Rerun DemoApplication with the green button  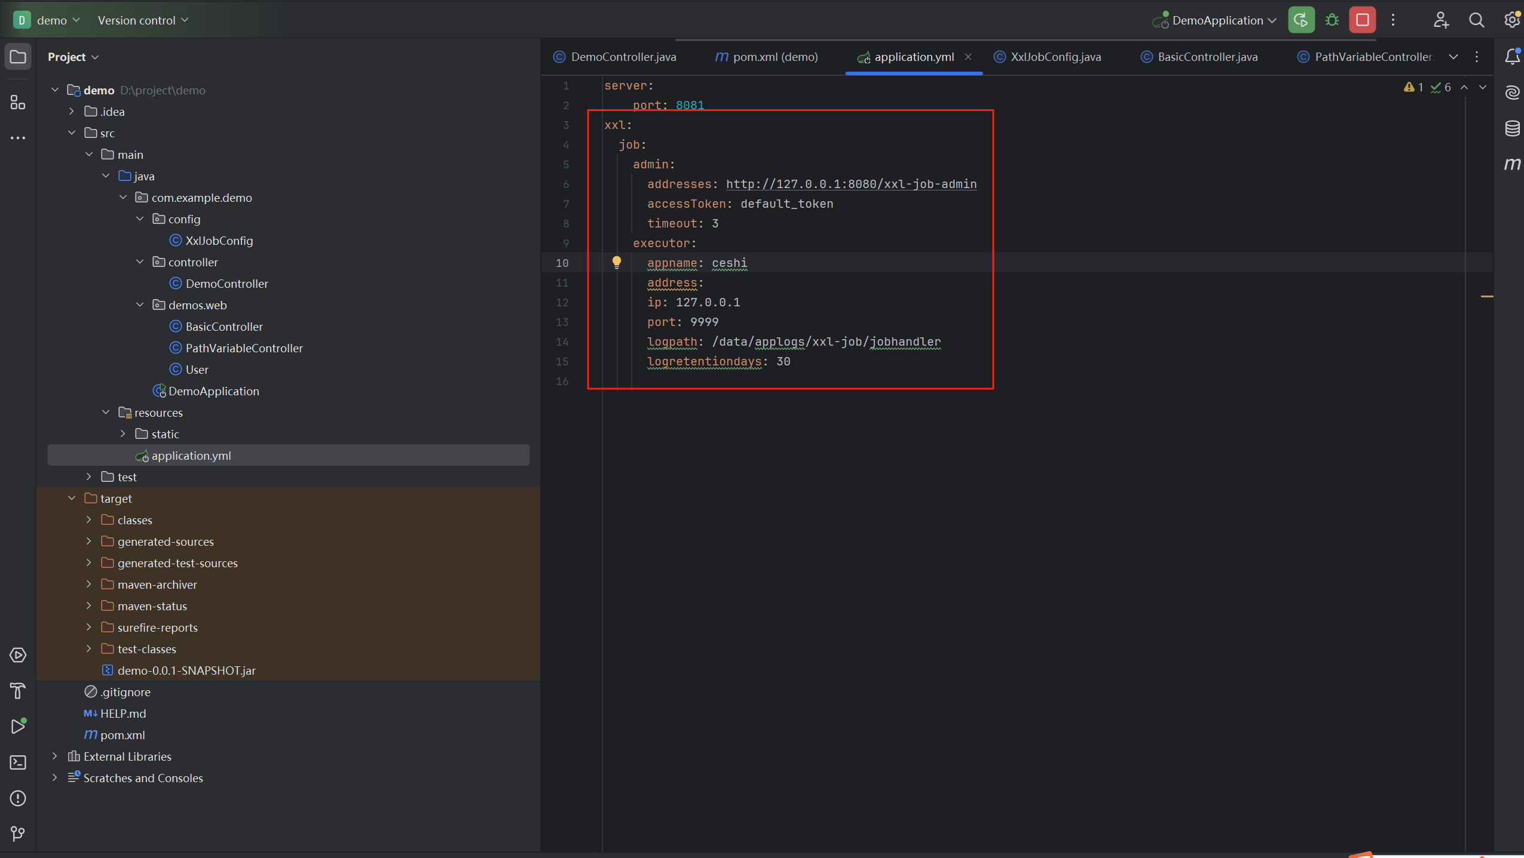click(1301, 20)
